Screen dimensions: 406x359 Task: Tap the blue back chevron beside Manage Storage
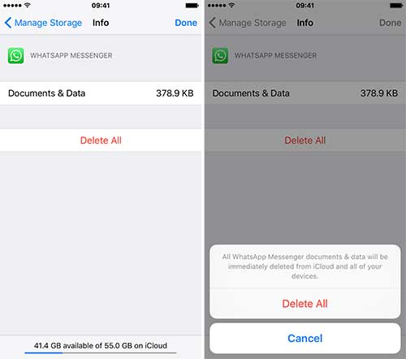(x=8, y=23)
